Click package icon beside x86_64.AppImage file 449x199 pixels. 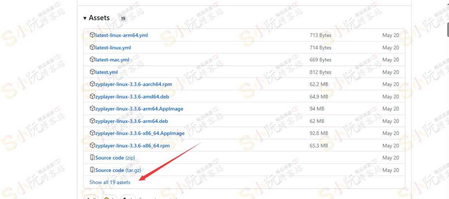coord(92,133)
